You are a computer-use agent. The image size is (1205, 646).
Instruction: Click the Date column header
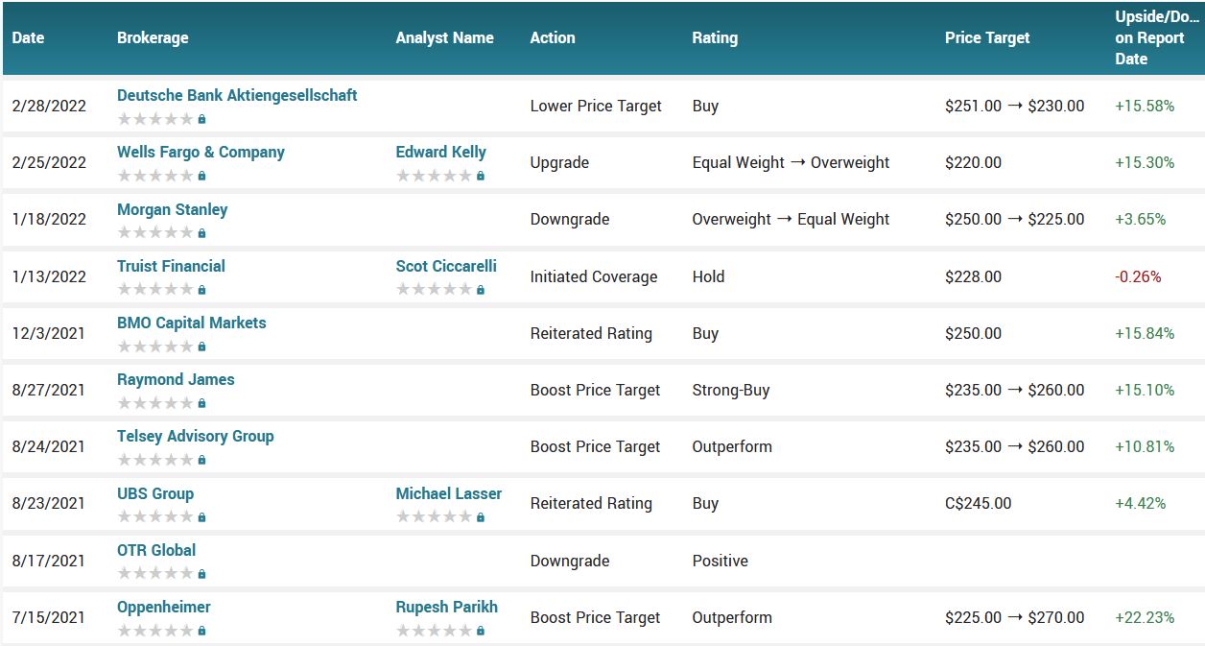(29, 38)
